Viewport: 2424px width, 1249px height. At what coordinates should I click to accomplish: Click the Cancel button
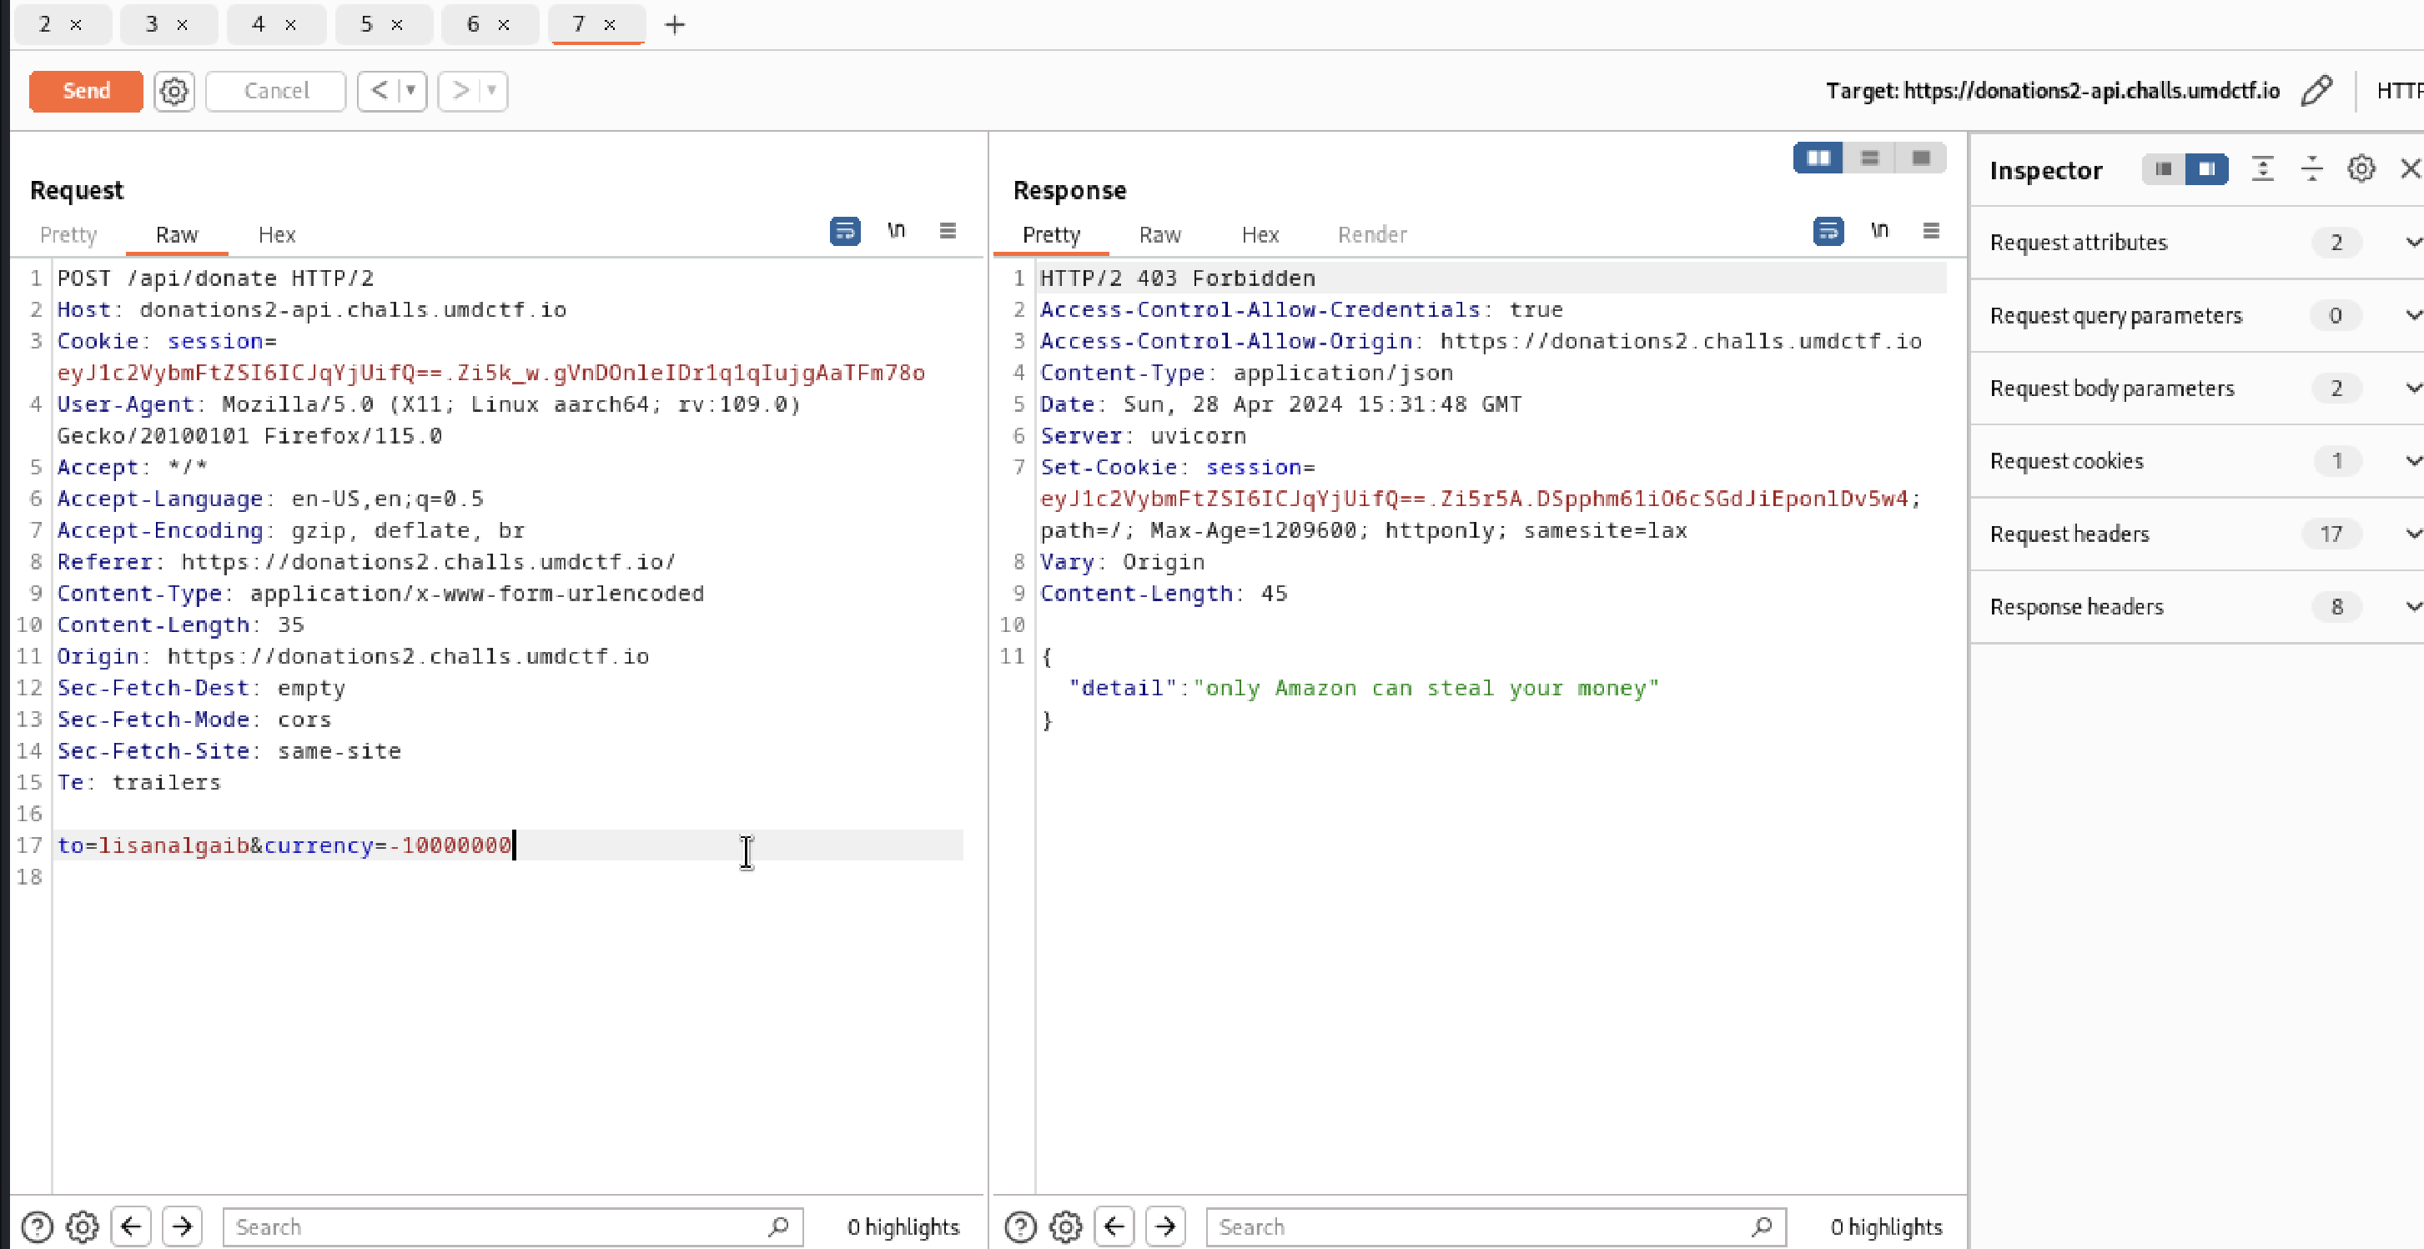pyautogui.click(x=276, y=91)
